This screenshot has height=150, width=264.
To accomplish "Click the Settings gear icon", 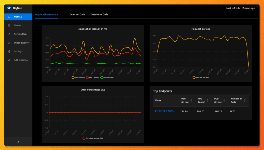I will point(9,51).
